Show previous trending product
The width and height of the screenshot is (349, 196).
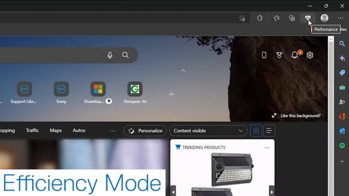173,191
